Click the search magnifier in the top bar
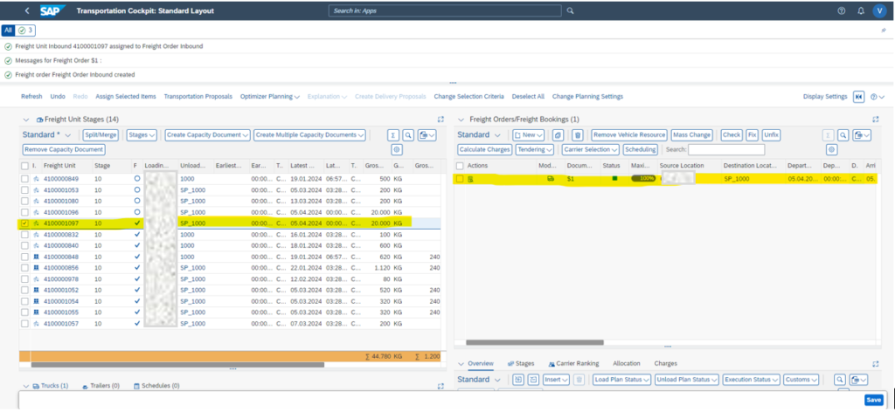895x412 pixels. 570,10
